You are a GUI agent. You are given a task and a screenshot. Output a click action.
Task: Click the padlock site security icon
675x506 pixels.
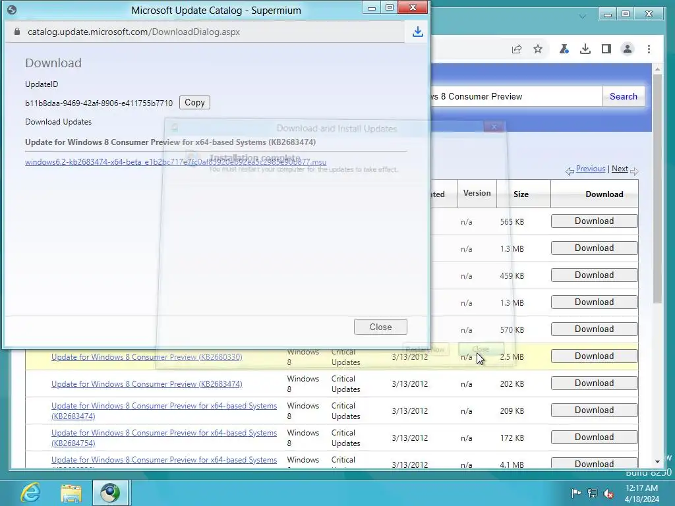click(17, 32)
